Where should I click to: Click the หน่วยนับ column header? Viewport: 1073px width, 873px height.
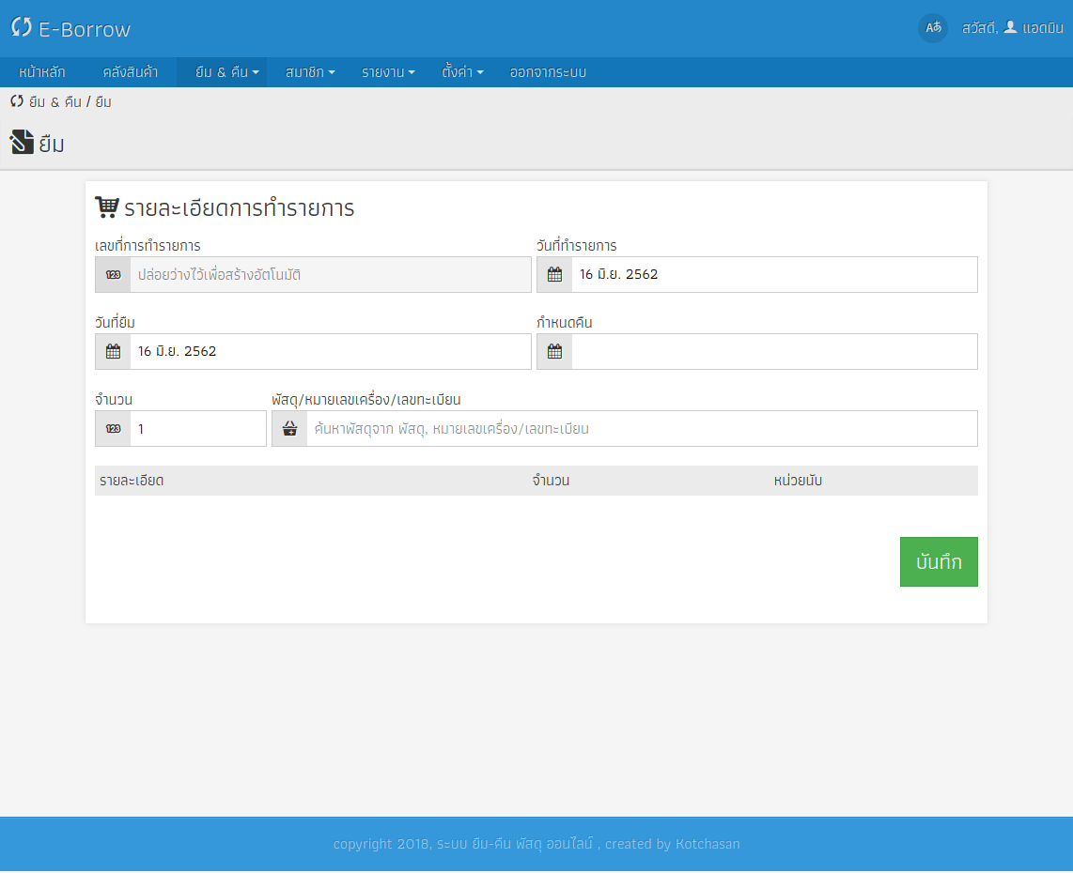[798, 481]
